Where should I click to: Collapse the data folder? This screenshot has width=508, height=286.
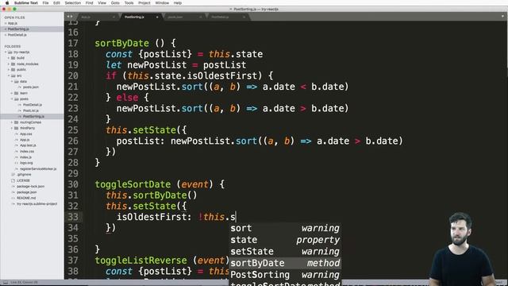pyautogui.click(x=12, y=81)
